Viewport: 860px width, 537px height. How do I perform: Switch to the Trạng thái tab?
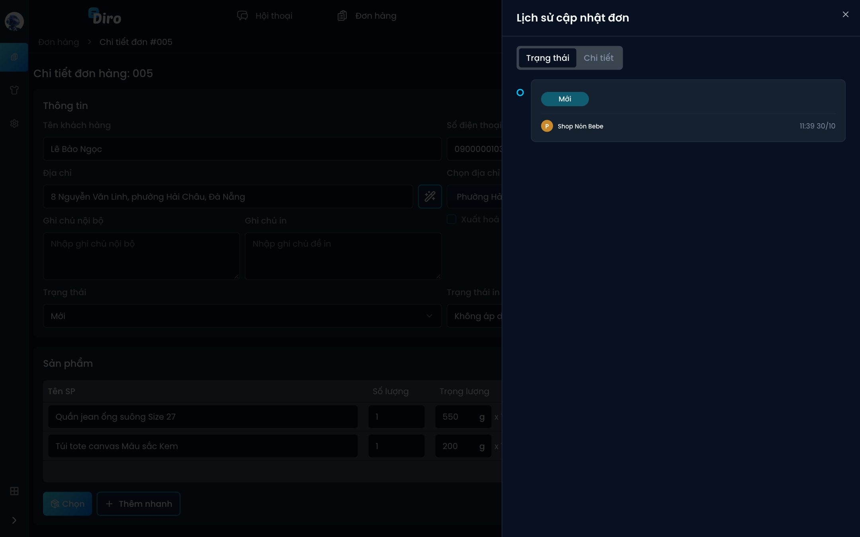click(x=547, y=58)
